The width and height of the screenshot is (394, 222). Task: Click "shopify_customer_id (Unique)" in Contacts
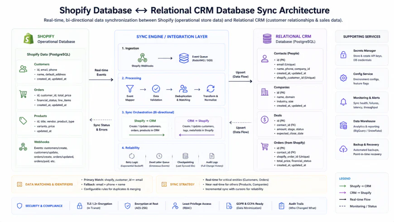[x=296, y=77]
